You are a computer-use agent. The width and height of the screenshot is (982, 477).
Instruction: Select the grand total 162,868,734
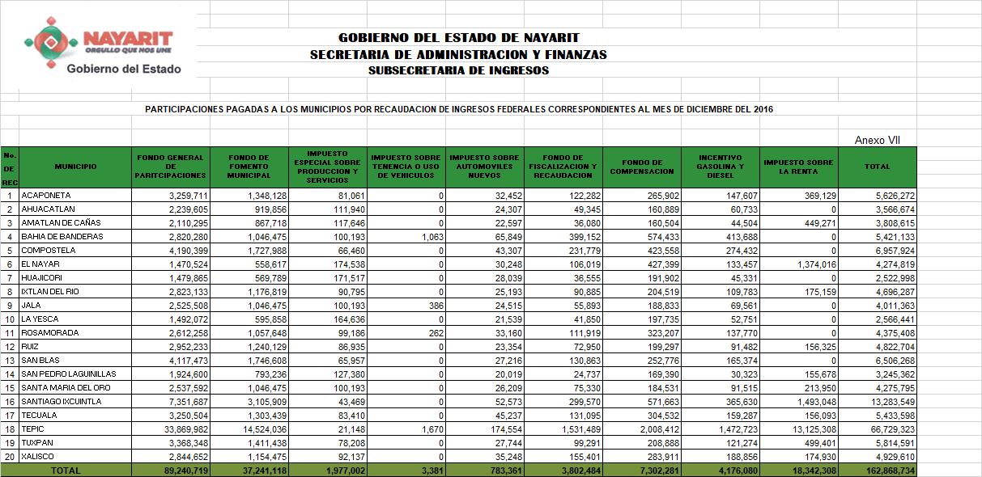coord(890,471)
